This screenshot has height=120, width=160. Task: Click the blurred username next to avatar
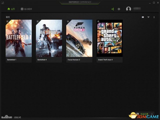137,9
